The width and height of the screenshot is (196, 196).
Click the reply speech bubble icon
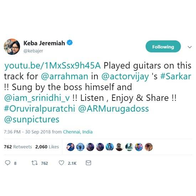tap(7, 163)
